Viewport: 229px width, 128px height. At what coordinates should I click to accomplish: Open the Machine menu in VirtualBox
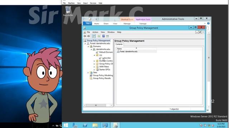pyautogui.click(x=71, y=3)
